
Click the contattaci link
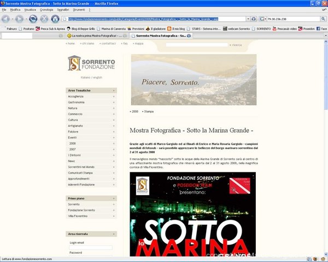click(x=108, y=44)
